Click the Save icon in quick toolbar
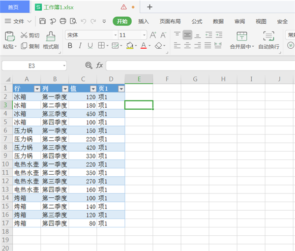This screenshot has height=251, width=295. (43, 21)
